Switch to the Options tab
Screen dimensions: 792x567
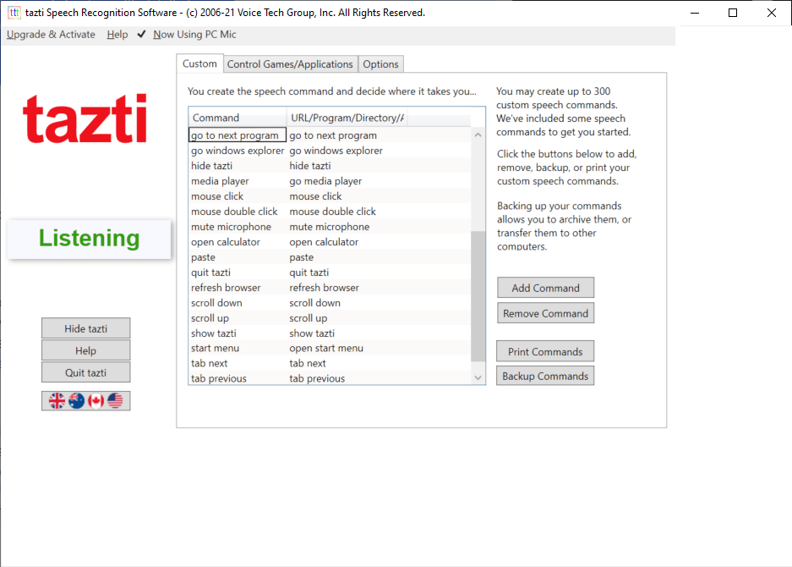coord(380,64)
